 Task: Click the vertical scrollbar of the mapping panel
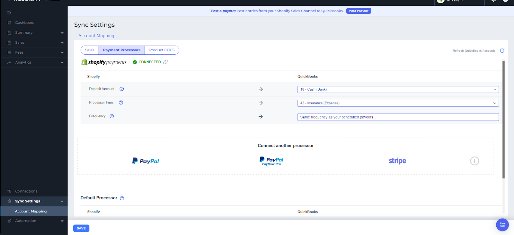(503, 120)
